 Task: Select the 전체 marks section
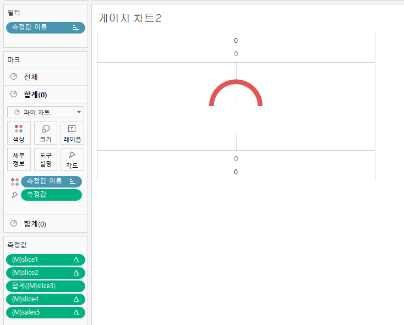tap(46, 76)
